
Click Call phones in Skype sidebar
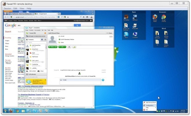tap(36, 74)
